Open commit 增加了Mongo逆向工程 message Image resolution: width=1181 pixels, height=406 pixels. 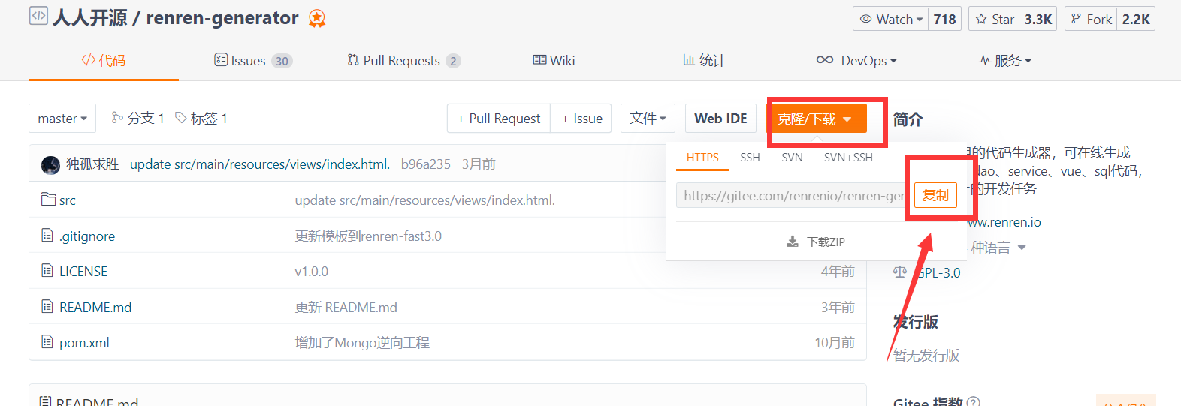point(362,343)
